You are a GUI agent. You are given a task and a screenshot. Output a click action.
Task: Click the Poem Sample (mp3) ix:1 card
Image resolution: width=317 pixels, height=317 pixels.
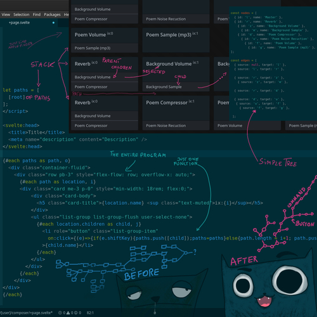point(176,40)
